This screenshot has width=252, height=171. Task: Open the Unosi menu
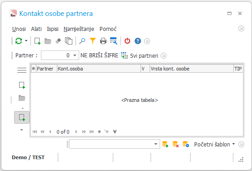click(19, 29)
